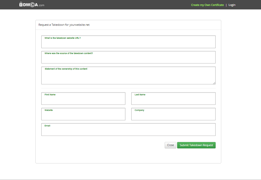
Task: Go to the Login page
Action: tap(232, 5)
